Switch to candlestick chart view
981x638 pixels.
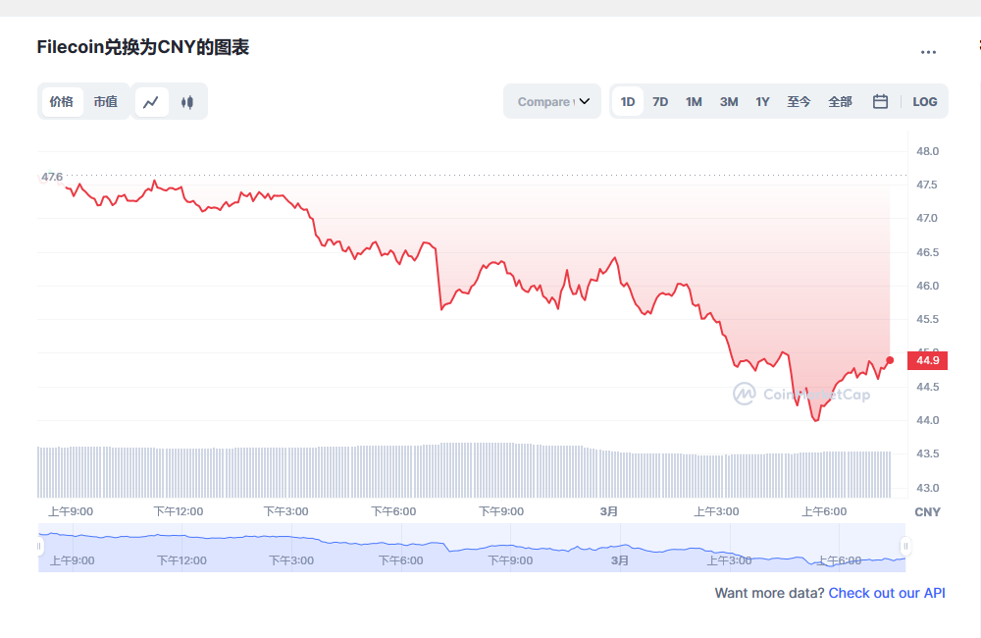[187, 101]
